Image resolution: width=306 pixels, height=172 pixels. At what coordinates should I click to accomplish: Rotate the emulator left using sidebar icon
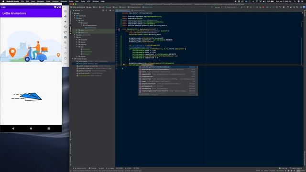click(x=66, y=27)
